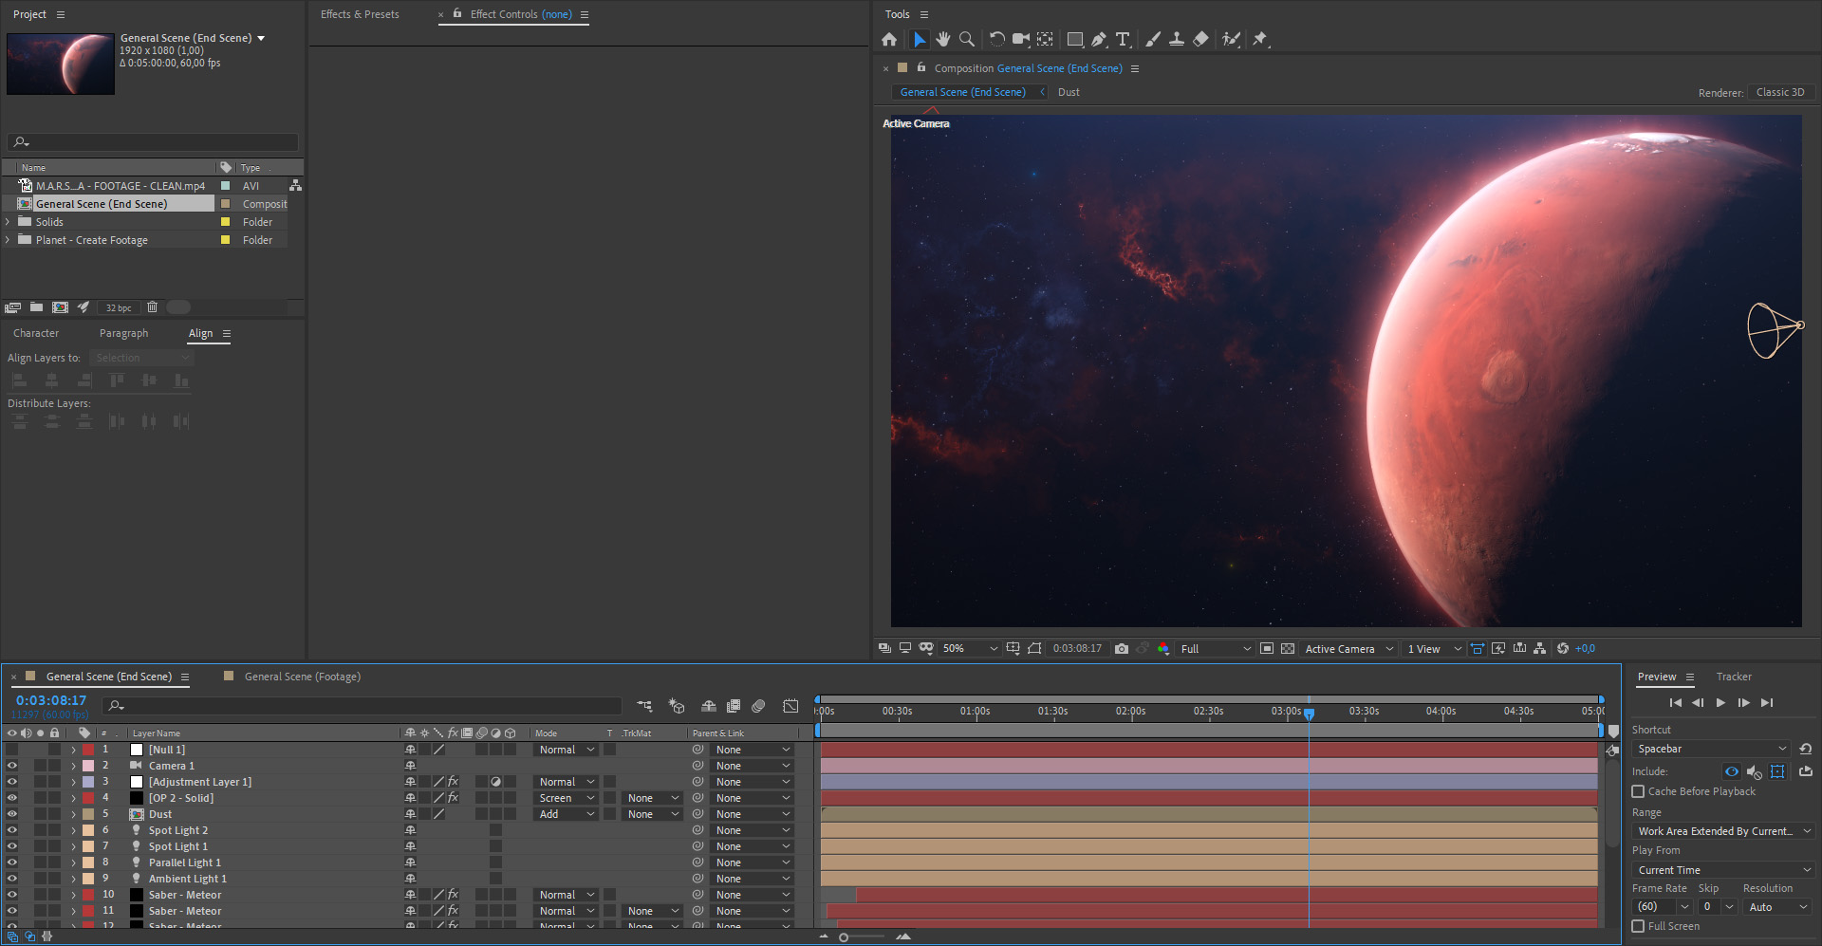Click the timeline zoom slider handle
Viewport: 1822px width, 946px height.
click(844, 937)
